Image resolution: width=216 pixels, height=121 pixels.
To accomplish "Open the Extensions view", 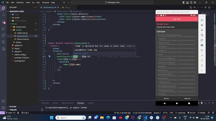I will pos(3,35).
